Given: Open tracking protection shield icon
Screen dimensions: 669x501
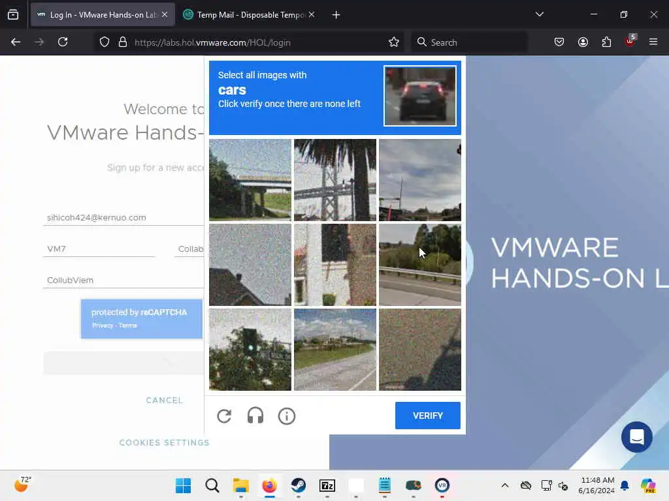Looking at the screenshot, I should 105,42.
